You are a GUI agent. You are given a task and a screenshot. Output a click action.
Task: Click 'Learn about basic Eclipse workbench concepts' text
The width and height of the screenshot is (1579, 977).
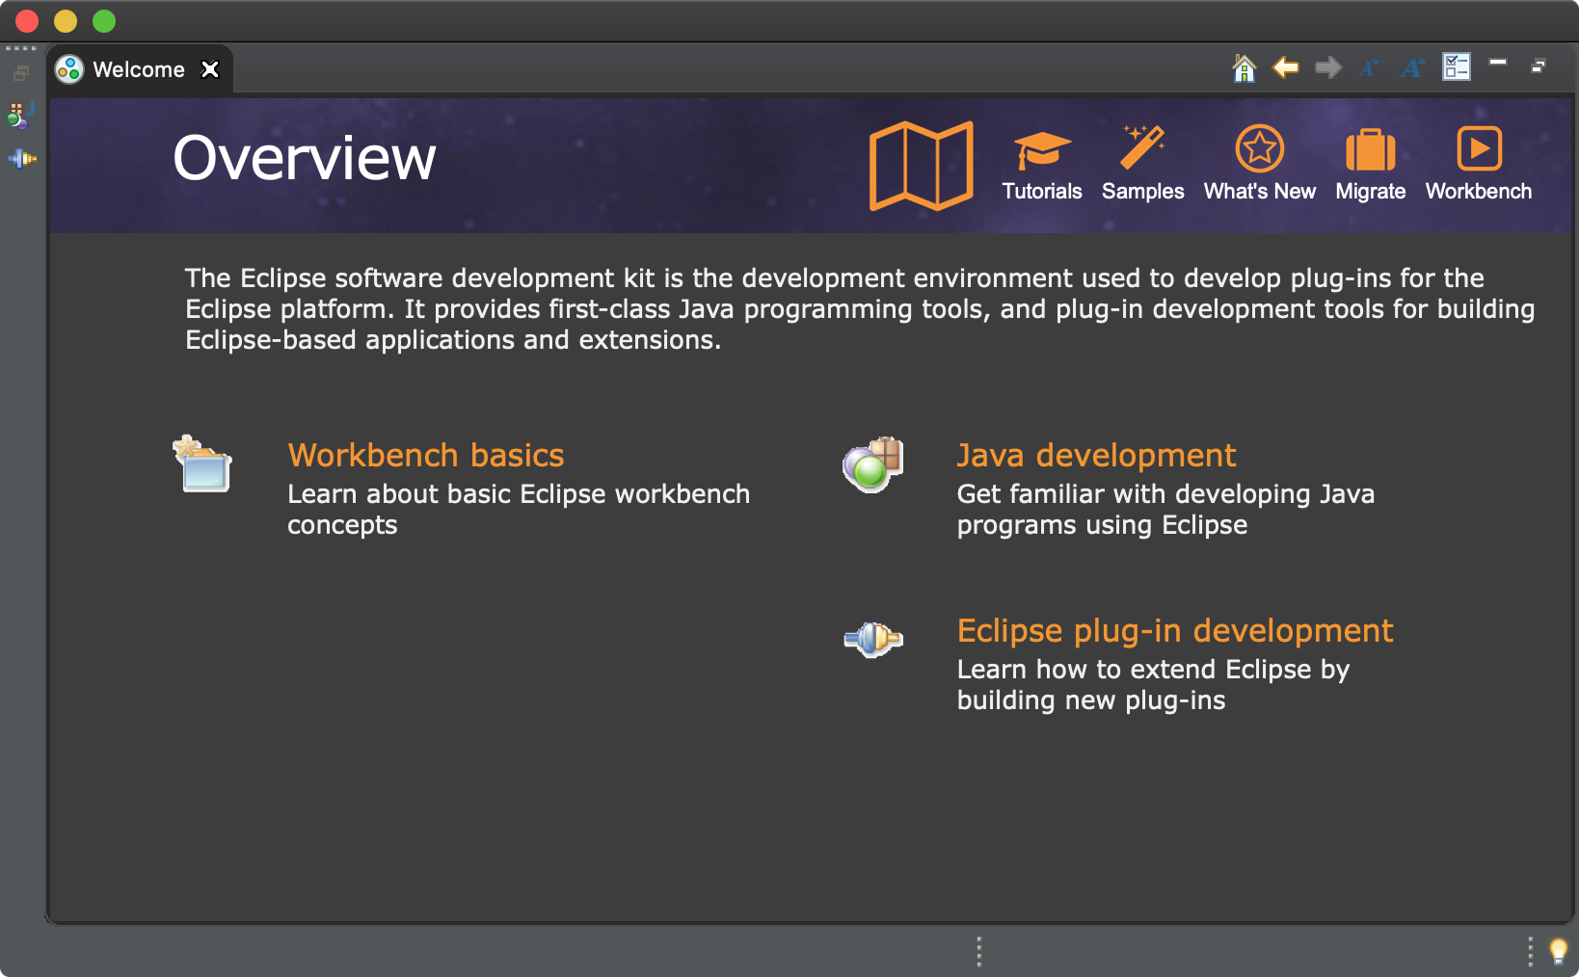point(519,509)
